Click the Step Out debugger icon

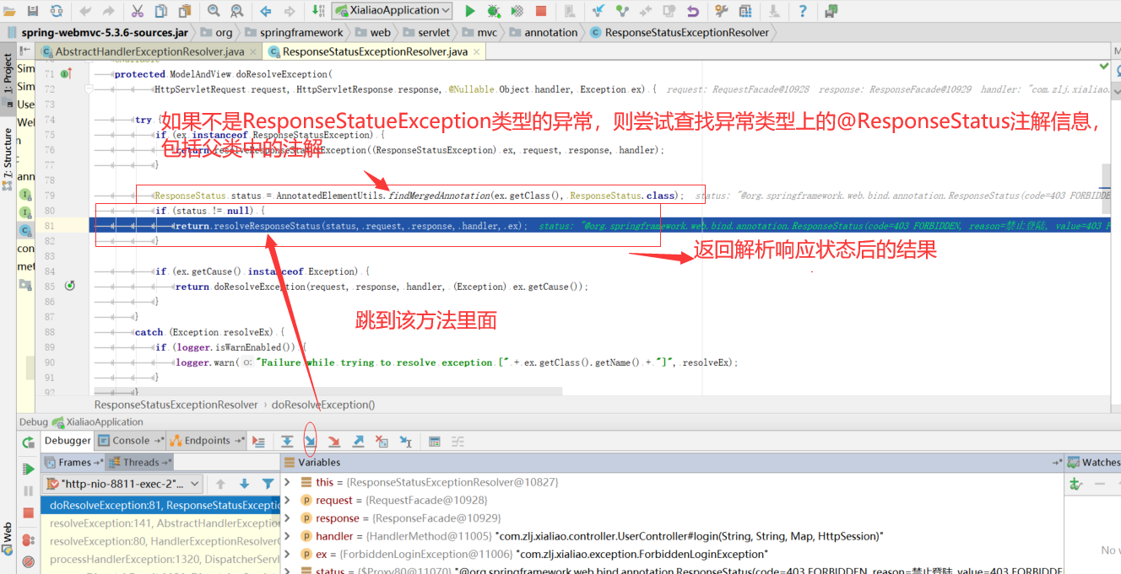pyautogui.click(x=358, y=441)
